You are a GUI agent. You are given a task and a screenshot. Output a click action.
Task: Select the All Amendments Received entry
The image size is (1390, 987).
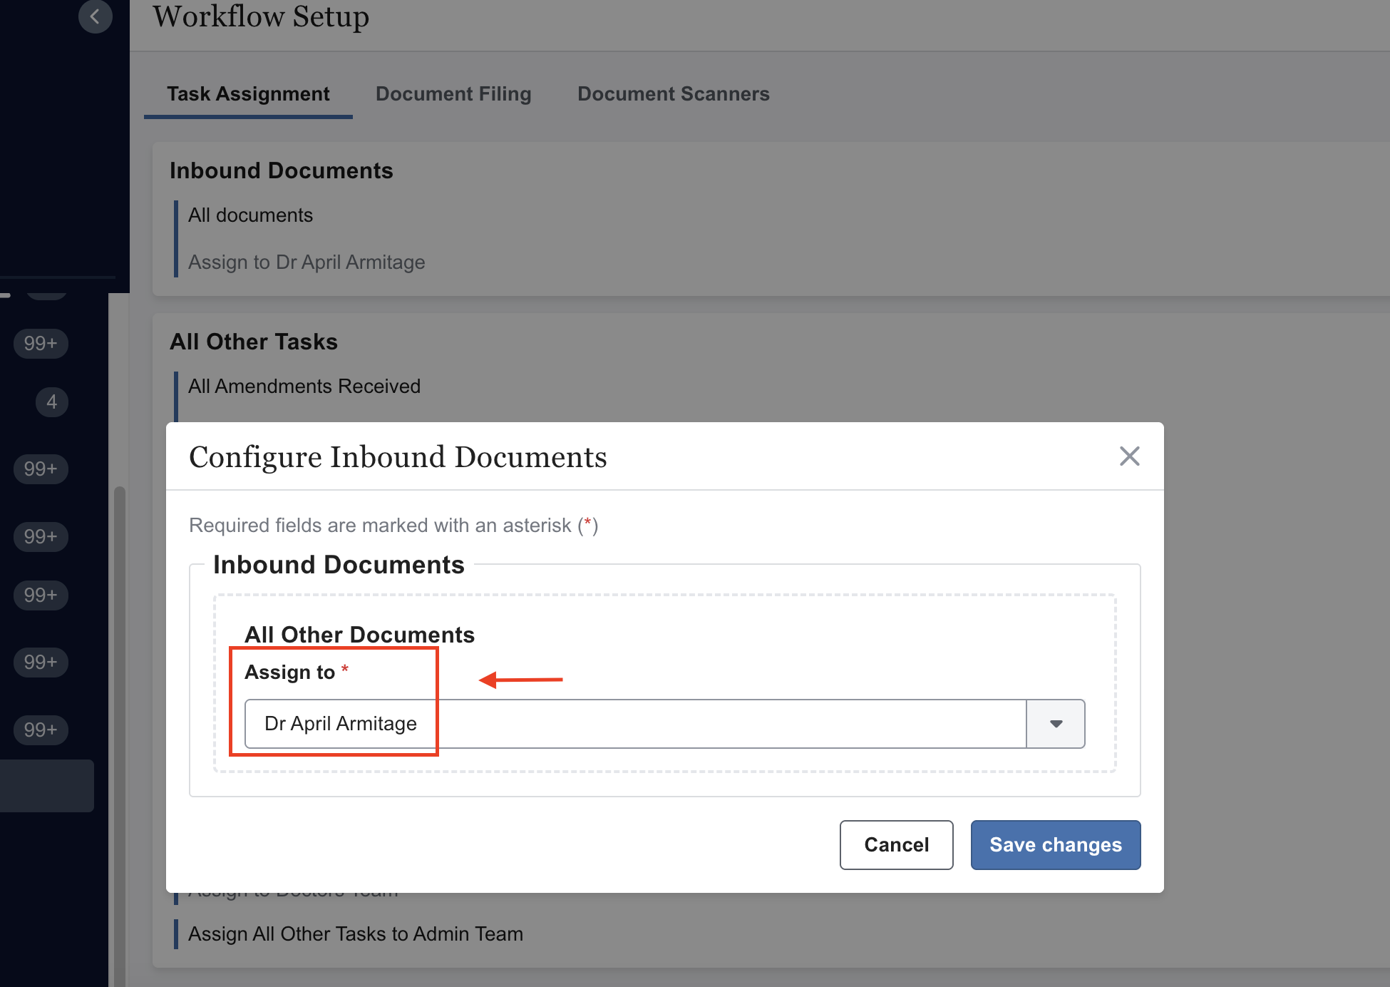[x=304, y=387]
